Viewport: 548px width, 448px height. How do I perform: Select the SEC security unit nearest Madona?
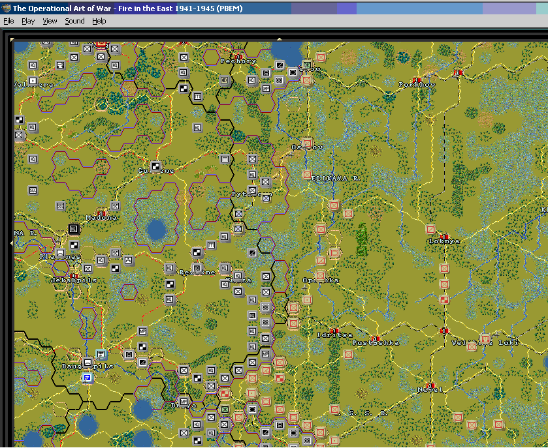click(60, 206)
